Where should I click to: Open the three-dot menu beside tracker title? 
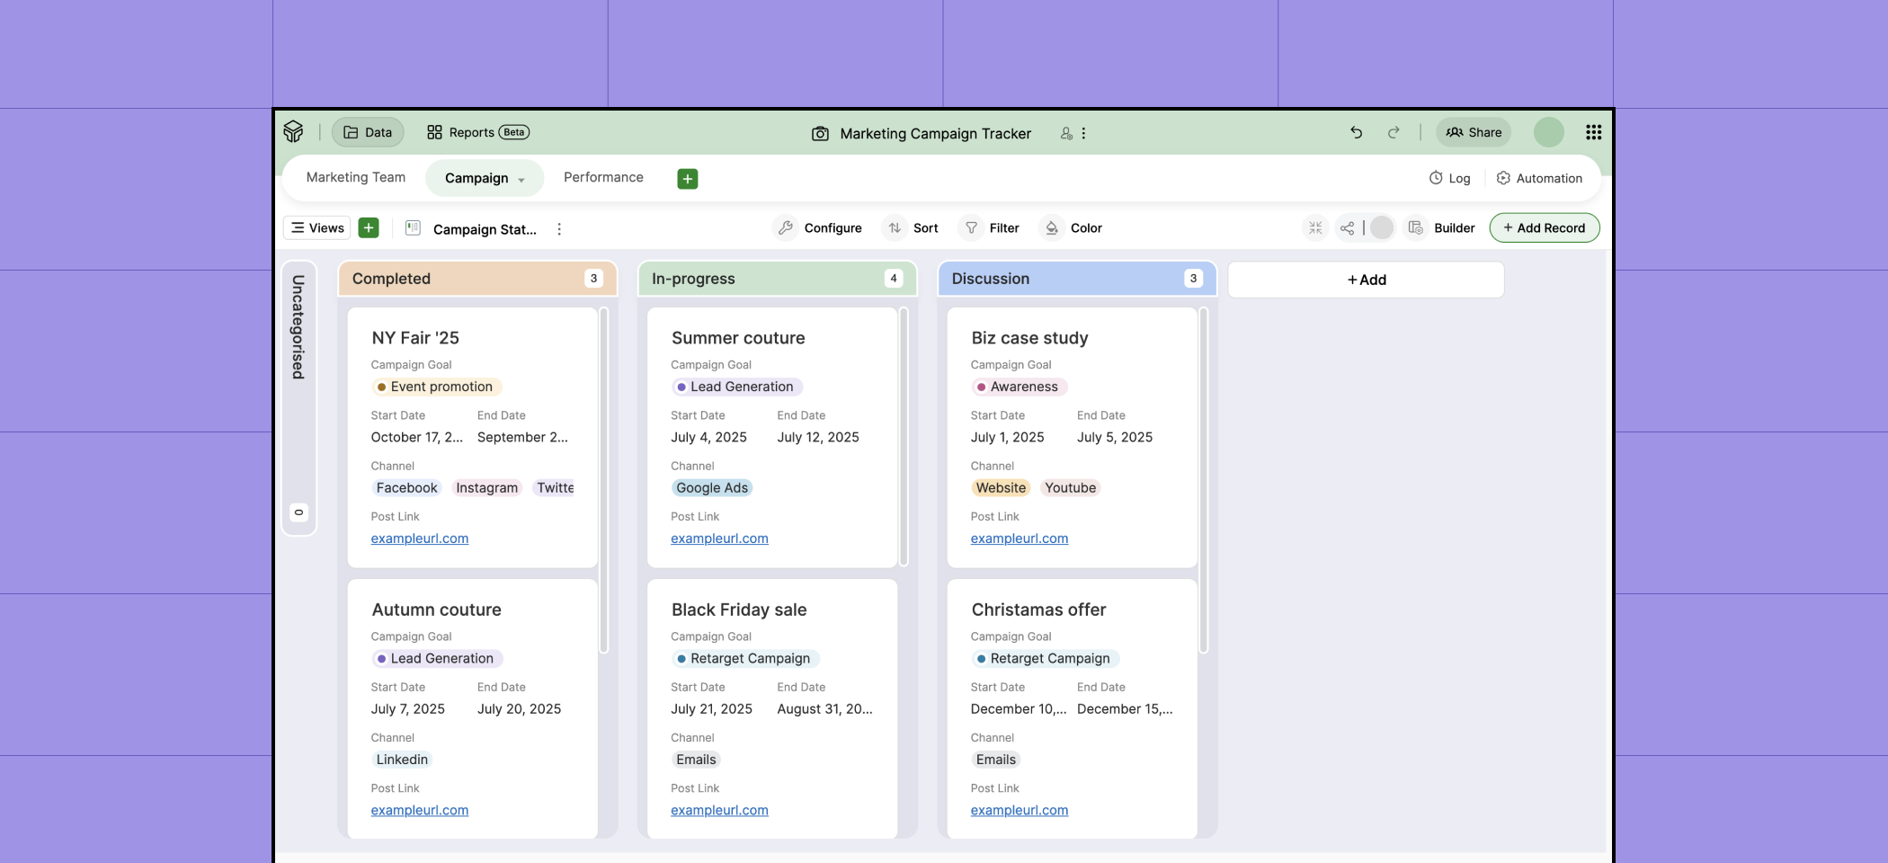pos(1083,133)
